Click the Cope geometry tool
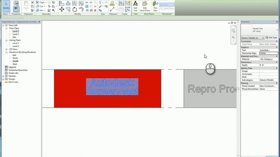 pyautogui.click(x=40, y=3)
